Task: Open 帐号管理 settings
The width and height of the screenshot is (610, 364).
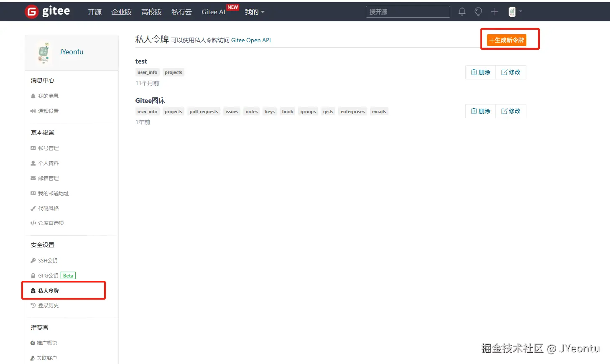Action: pyautogui.click(x=44, y=148)
